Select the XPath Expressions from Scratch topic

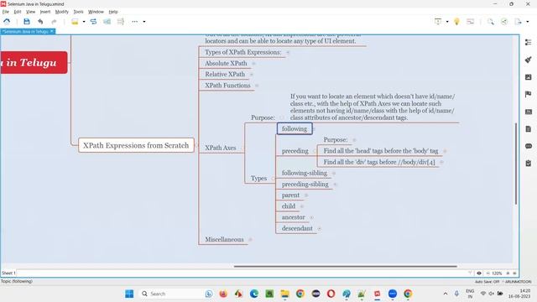pos(136,145)
